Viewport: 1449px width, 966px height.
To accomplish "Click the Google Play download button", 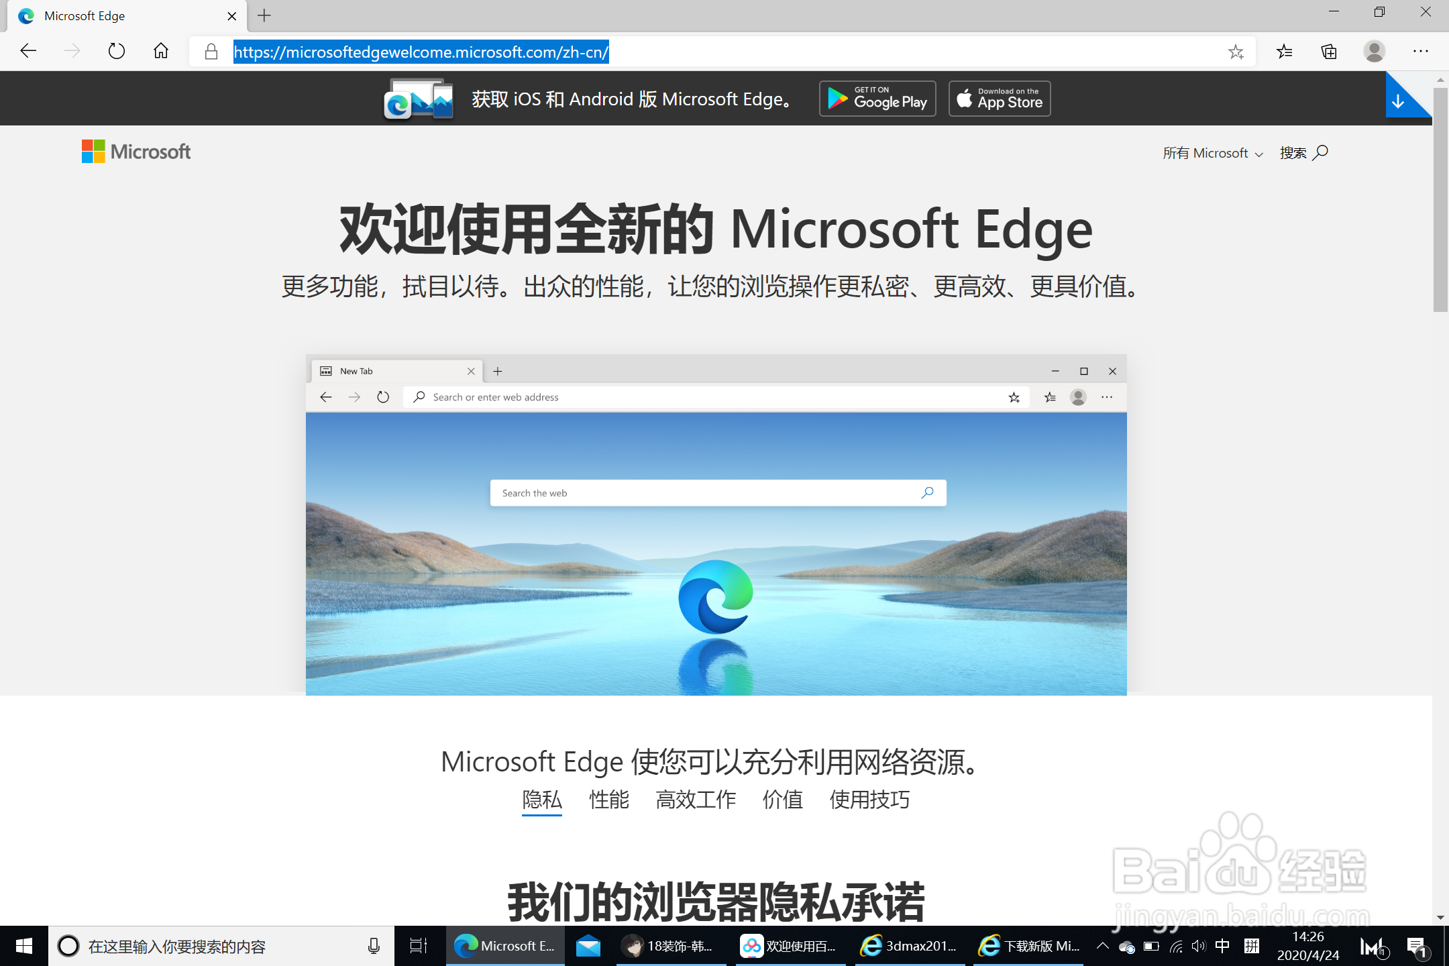I will click(877, 99).
